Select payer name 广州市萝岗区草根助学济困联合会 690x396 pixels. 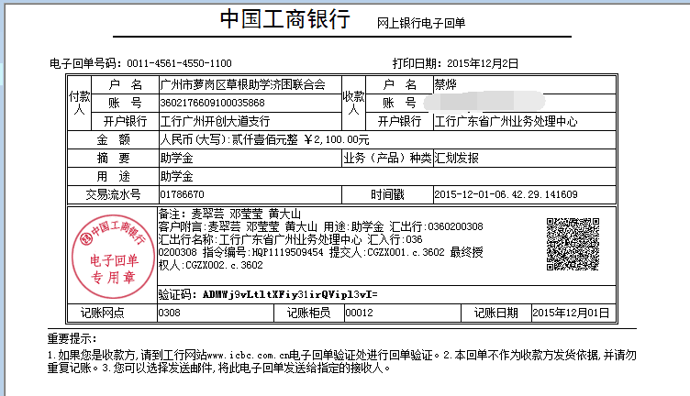(242, 84)
